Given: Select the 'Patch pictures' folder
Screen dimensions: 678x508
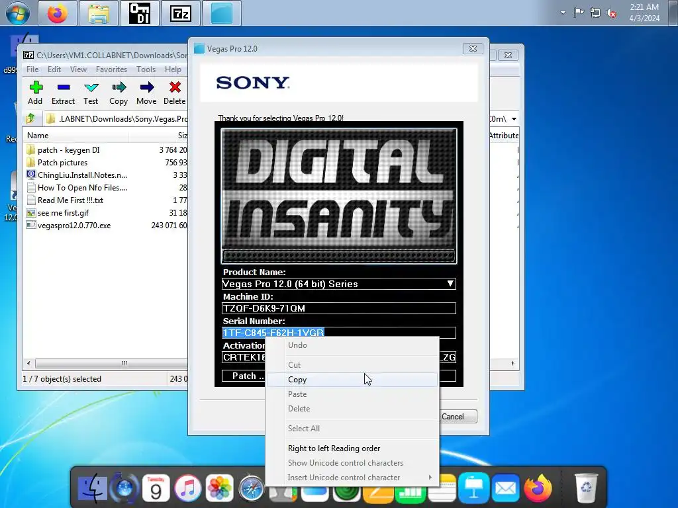Looking at the screenshot, I should click(63, 163).
